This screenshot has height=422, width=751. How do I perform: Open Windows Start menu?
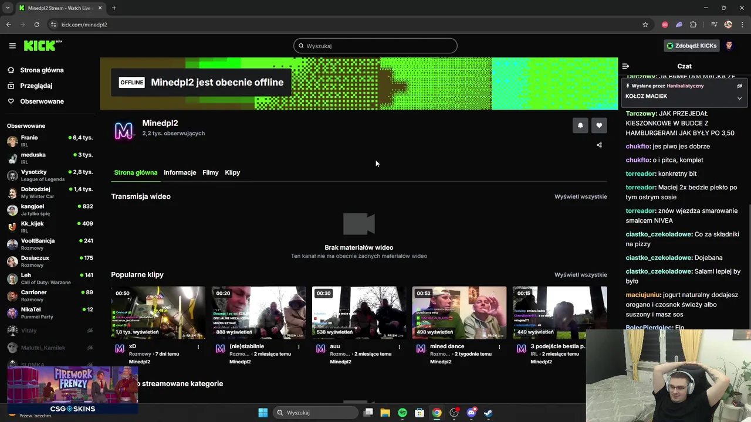(x=263, y=413)
